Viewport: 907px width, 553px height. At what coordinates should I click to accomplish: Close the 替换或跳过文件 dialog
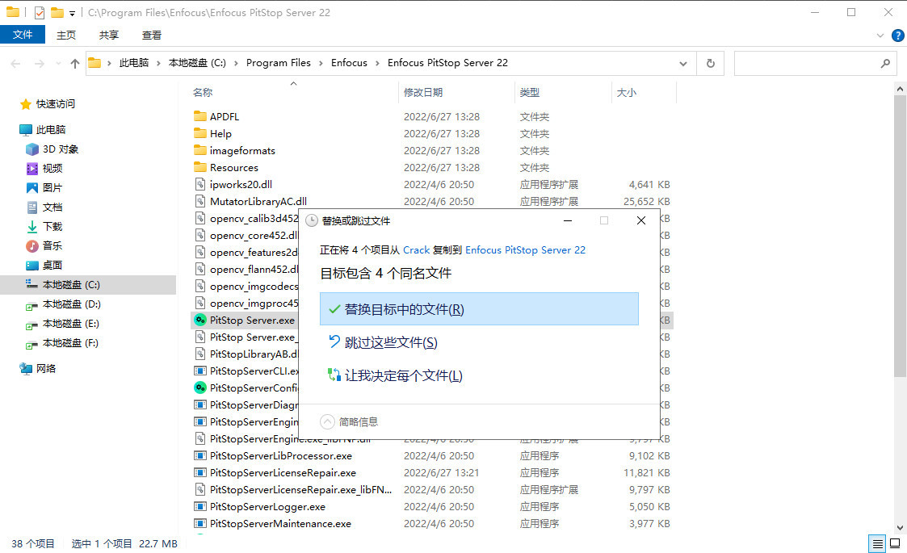pyautogui.click(x=641, y=220)
